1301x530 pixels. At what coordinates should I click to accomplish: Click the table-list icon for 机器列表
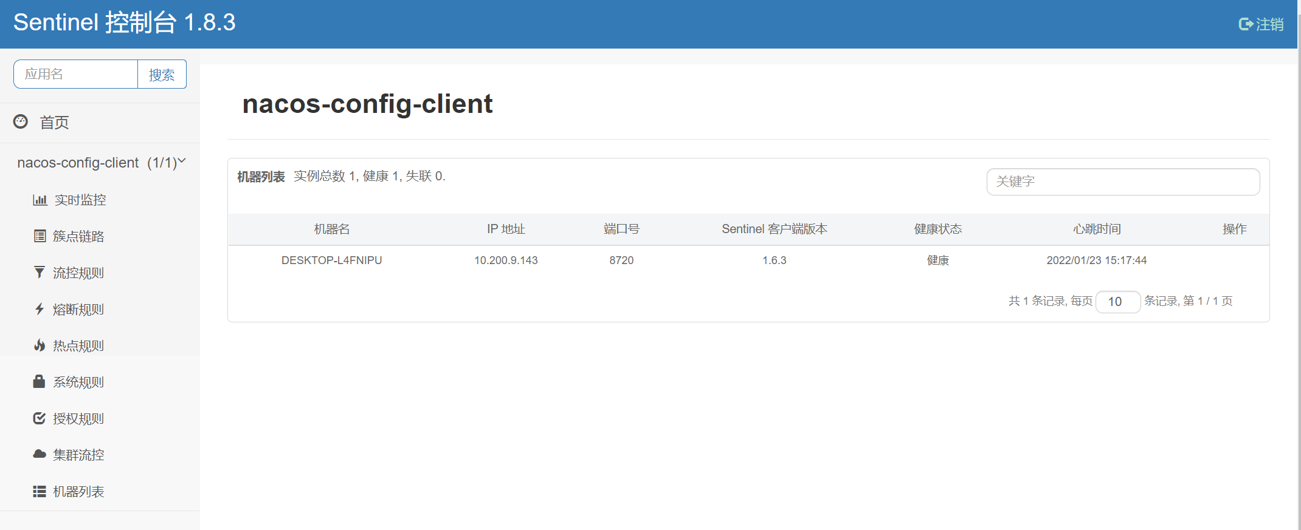(40, 491)
